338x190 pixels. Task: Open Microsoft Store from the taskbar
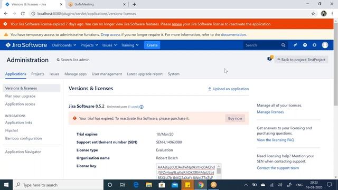pos(162,185)
